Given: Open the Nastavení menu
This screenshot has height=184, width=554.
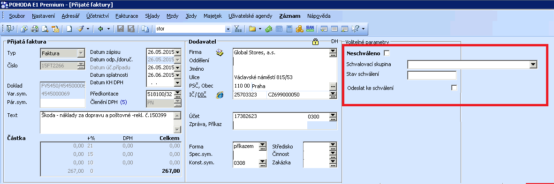Looking at the screenshot, I should pyautogui.click(x=44, y=16).
